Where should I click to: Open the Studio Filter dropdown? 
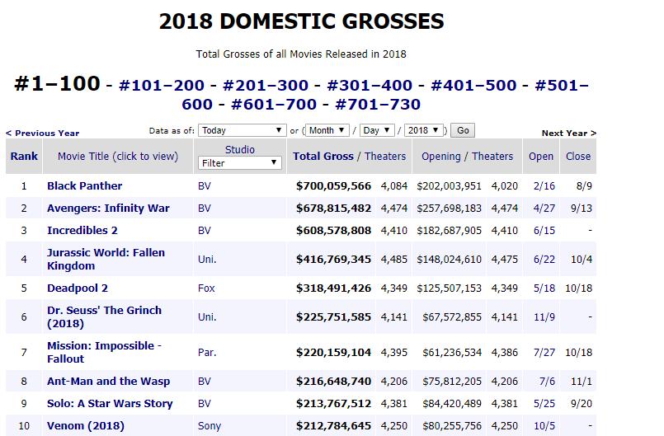tap(240, 163)
